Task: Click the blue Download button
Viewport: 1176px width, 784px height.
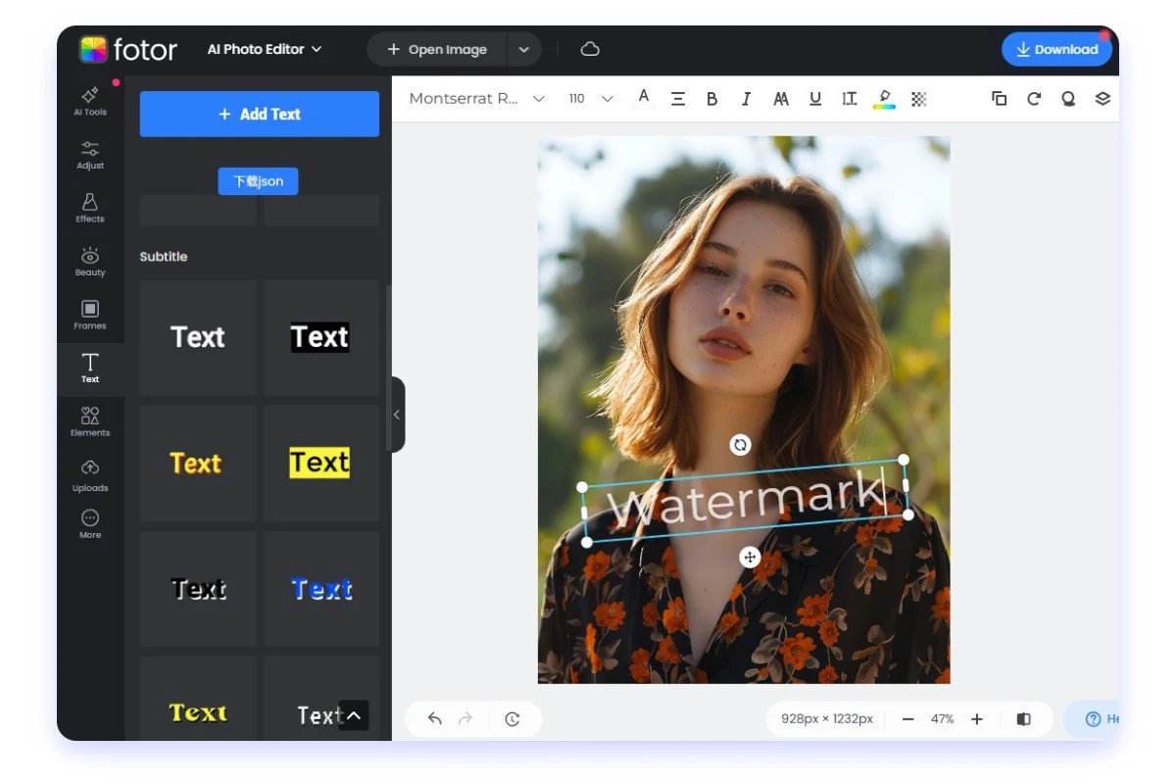Action: pyautogui.click(x=1056, y=49)
